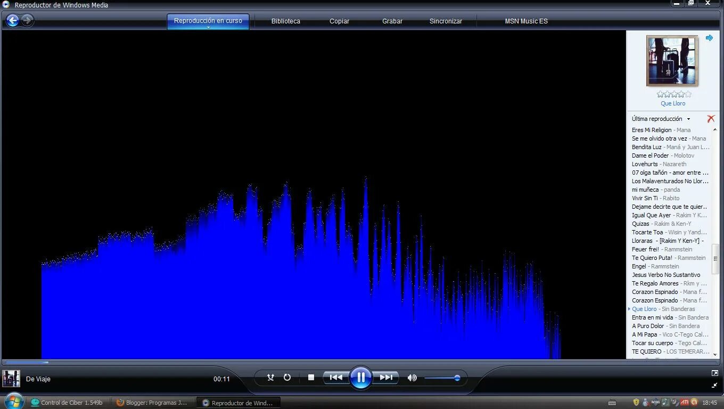Open the MSN Music ES tab
The image size is (724, 409).
[x=526, y=21]
